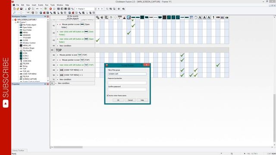This screenshot has width=276, height=155.
Task: Click the checkmark action cell in event row 41
Action: (133, 26)
